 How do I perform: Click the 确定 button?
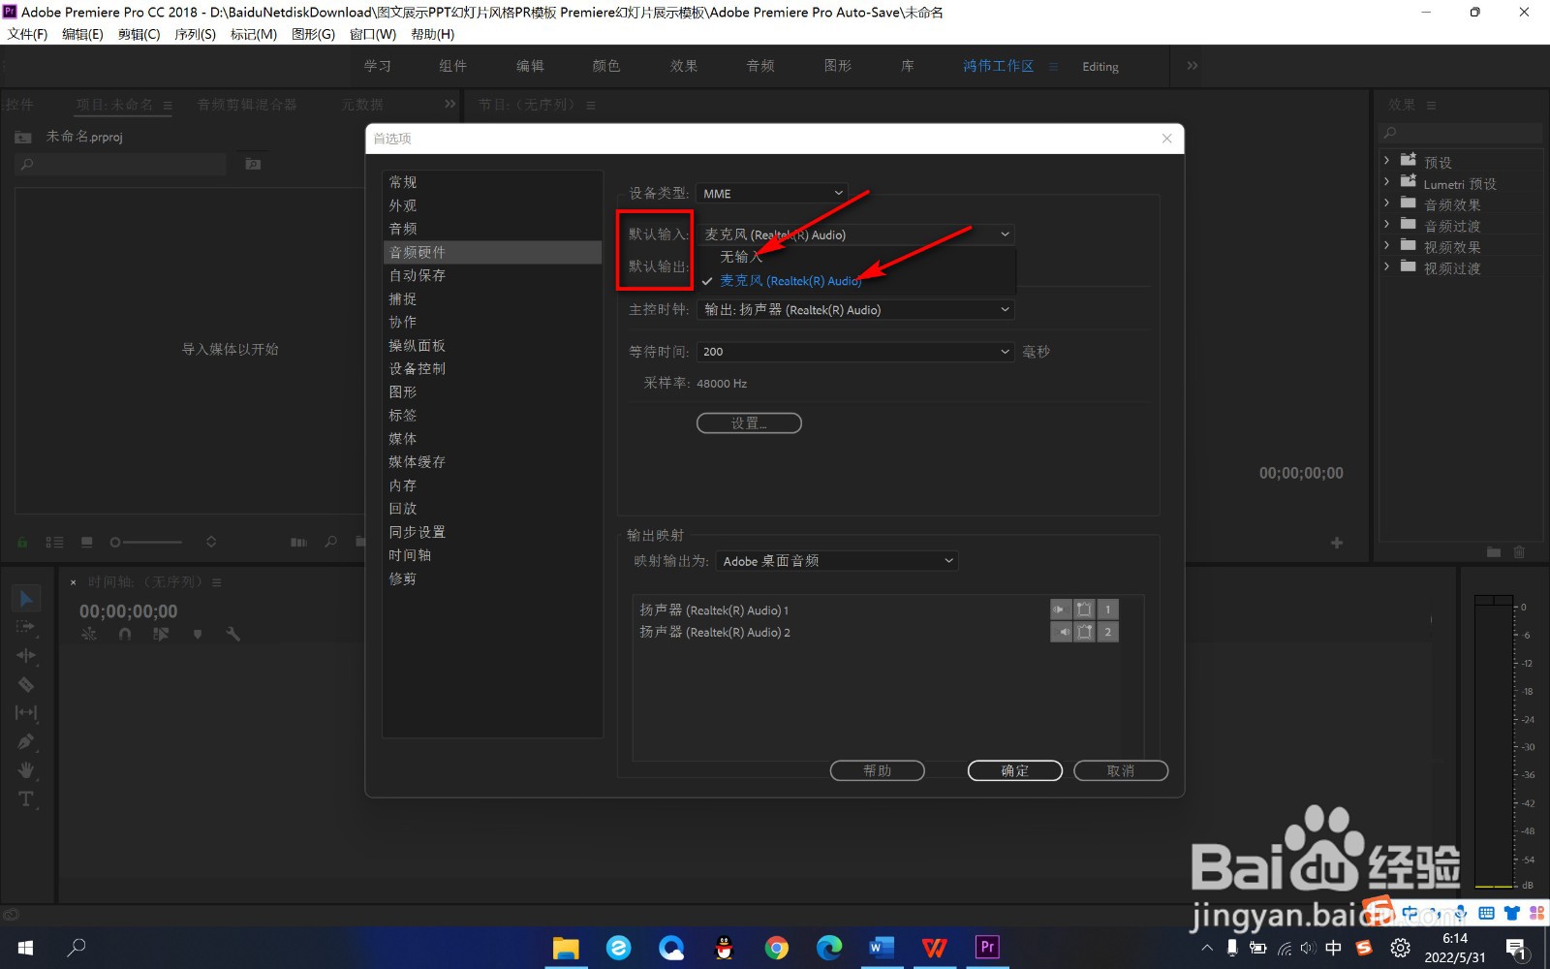pyautogui.click(x=1015, y=770)
